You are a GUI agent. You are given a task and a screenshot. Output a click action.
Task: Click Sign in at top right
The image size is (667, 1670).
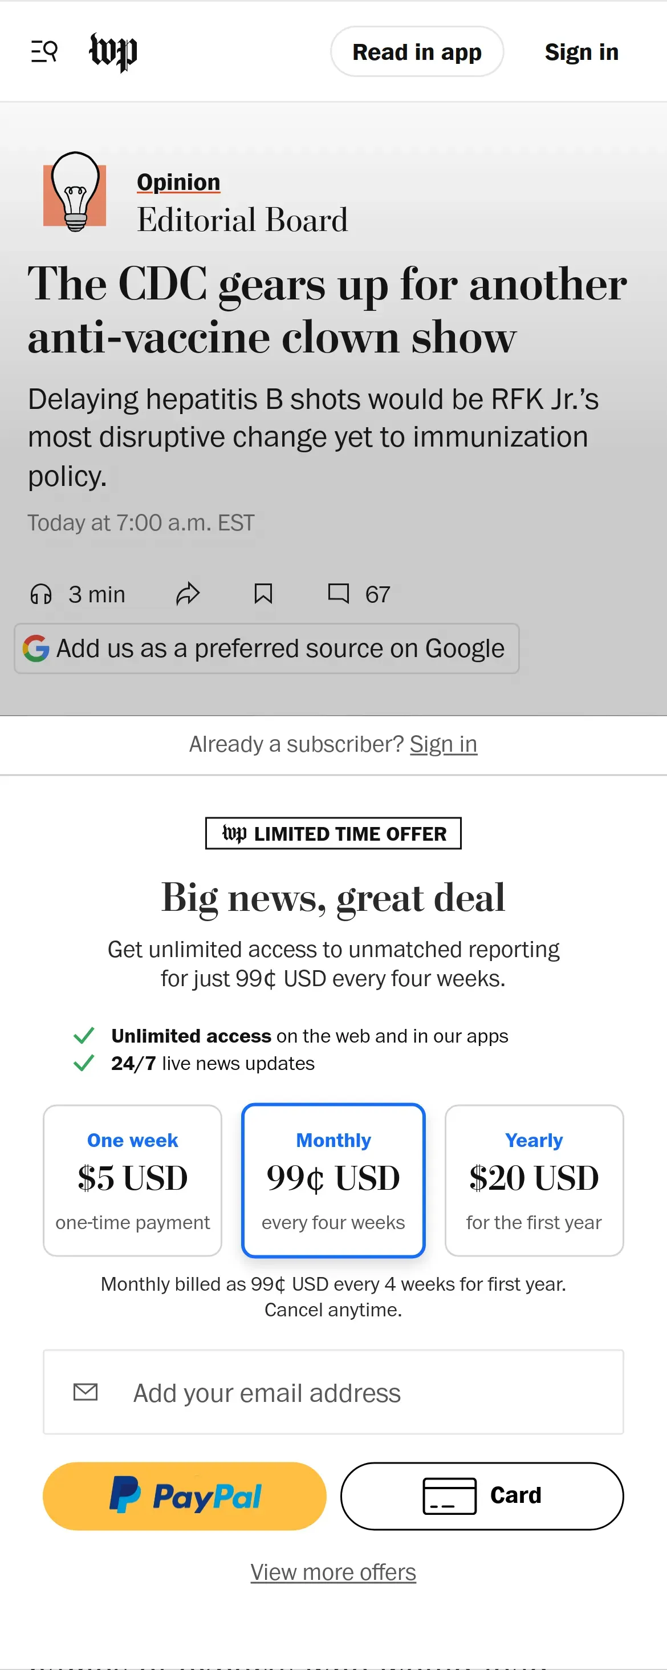click(x=581, y=52)
